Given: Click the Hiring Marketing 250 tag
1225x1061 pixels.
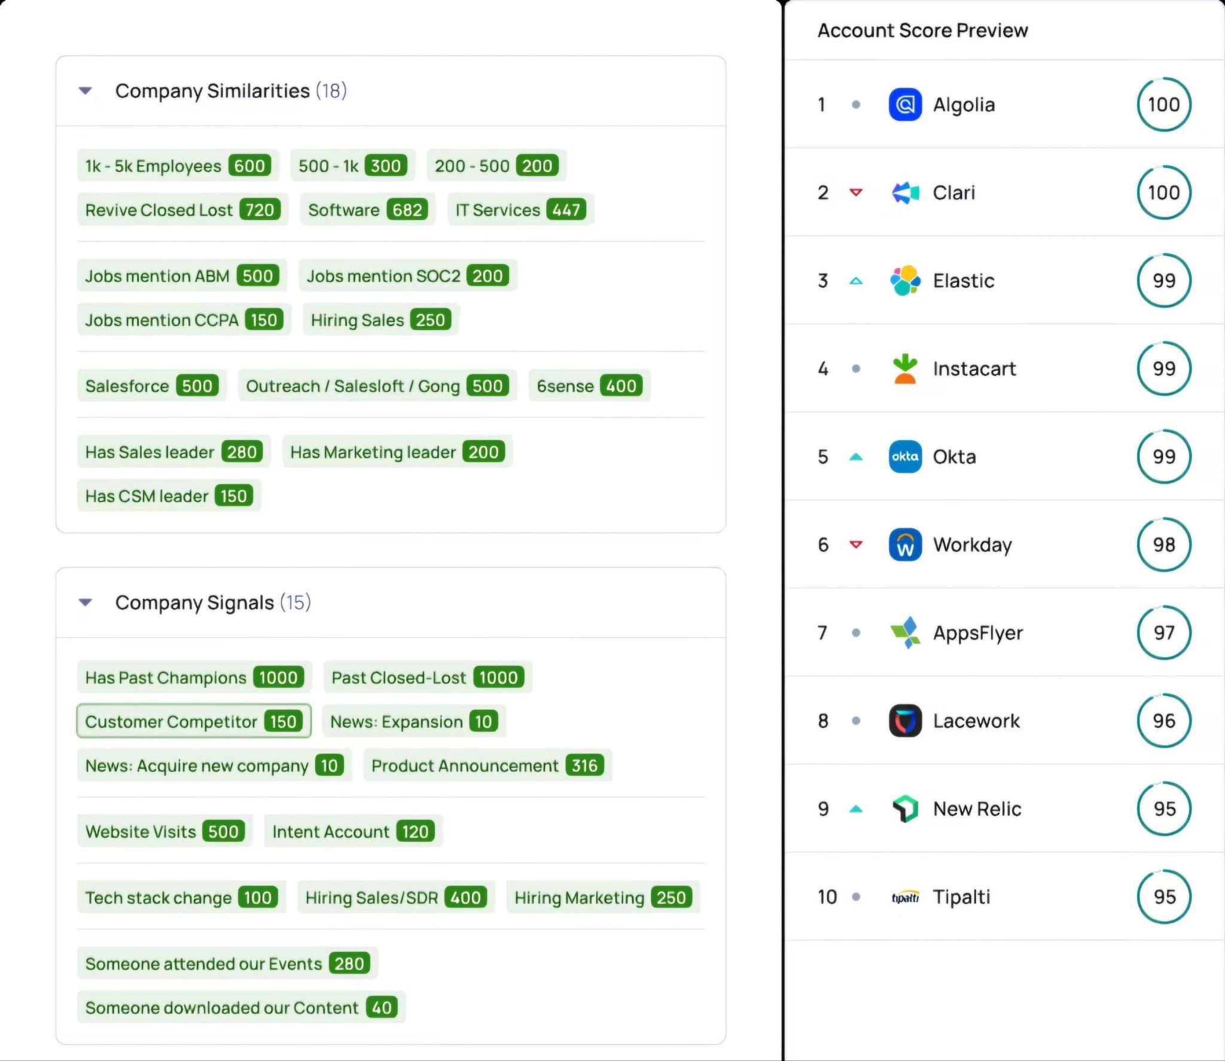Looking at the screenshot, I should click(604, 897).
